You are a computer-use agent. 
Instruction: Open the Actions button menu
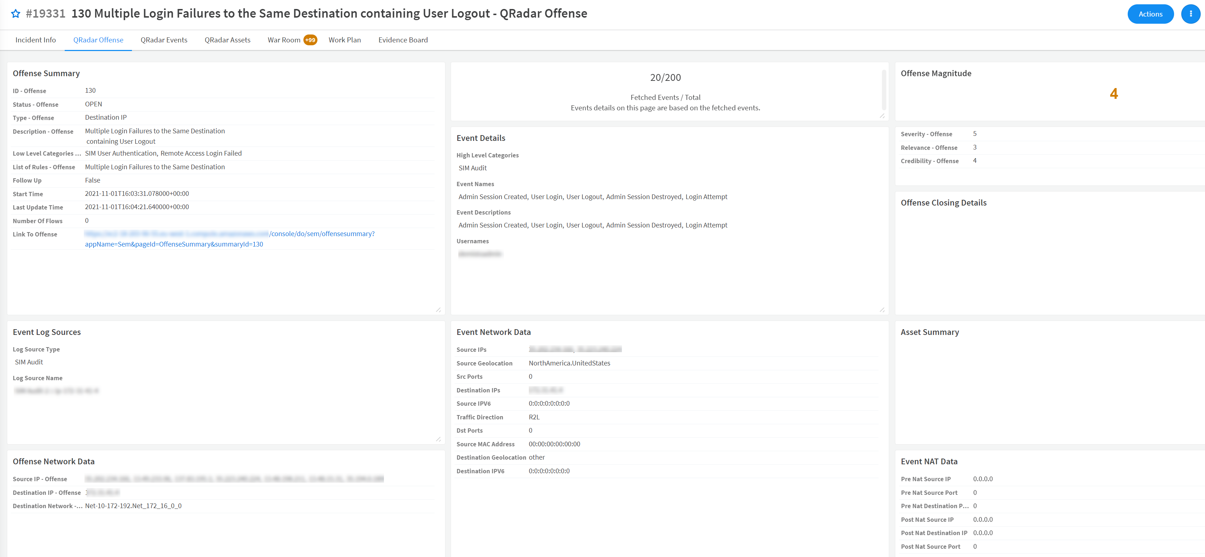[x=1150, y=14]
